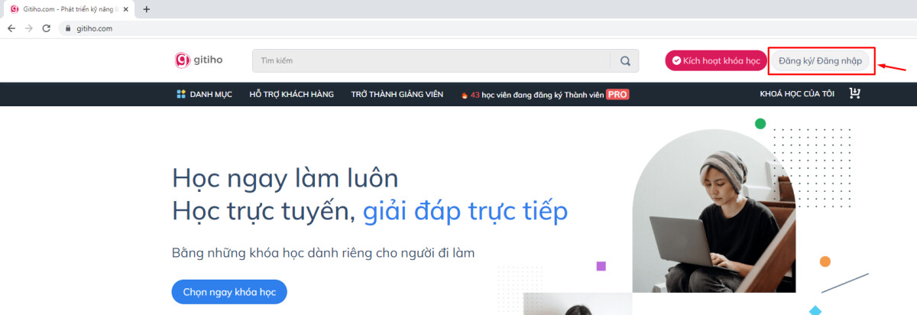Open the DANH MỤC menu
Screen dimensions: 917x315
(x=204, y=94)
